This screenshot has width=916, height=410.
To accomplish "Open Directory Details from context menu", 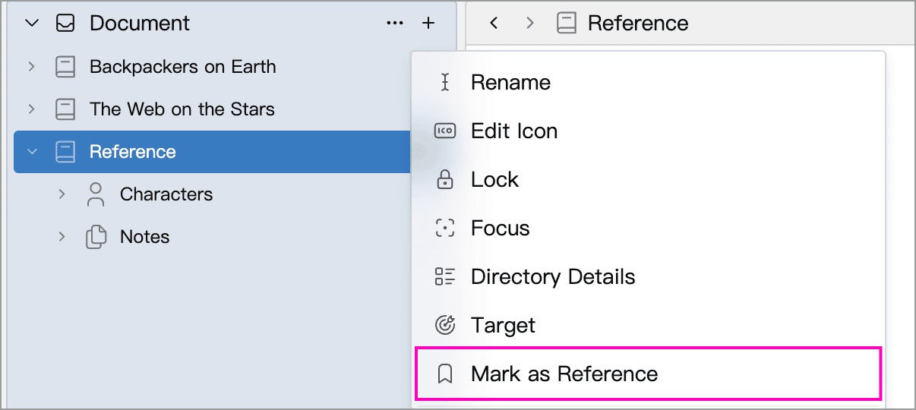I will point(649,277).
